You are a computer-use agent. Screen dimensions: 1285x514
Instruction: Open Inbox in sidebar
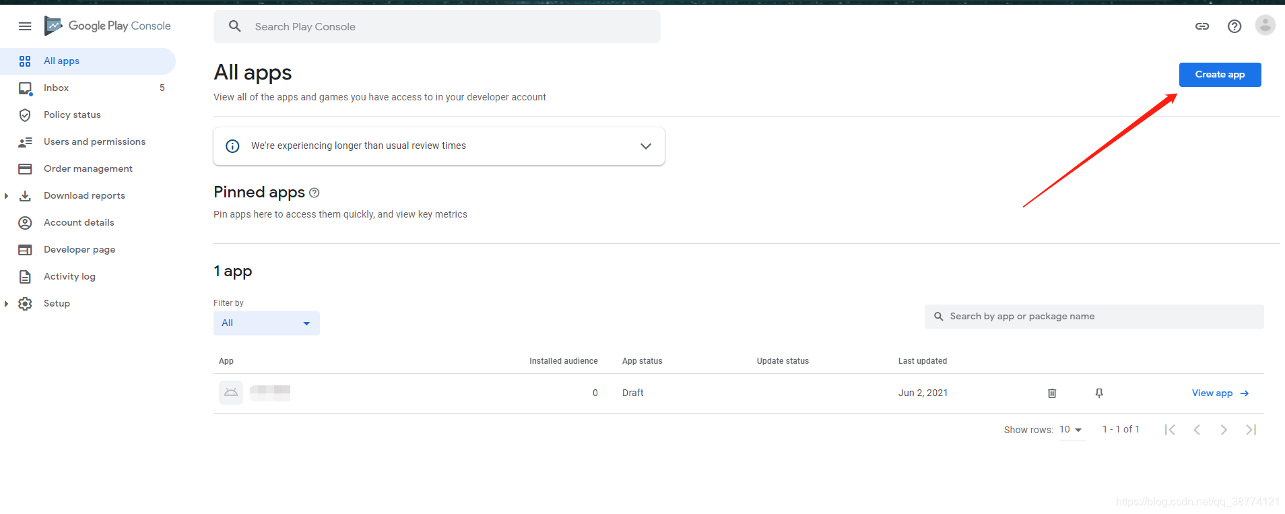(88, 88)
